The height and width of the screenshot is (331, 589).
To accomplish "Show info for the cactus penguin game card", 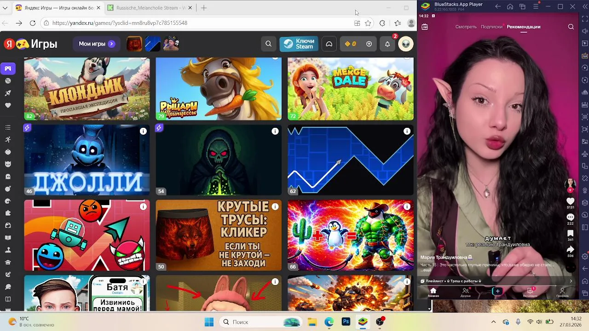I will [x=407, y=207].
